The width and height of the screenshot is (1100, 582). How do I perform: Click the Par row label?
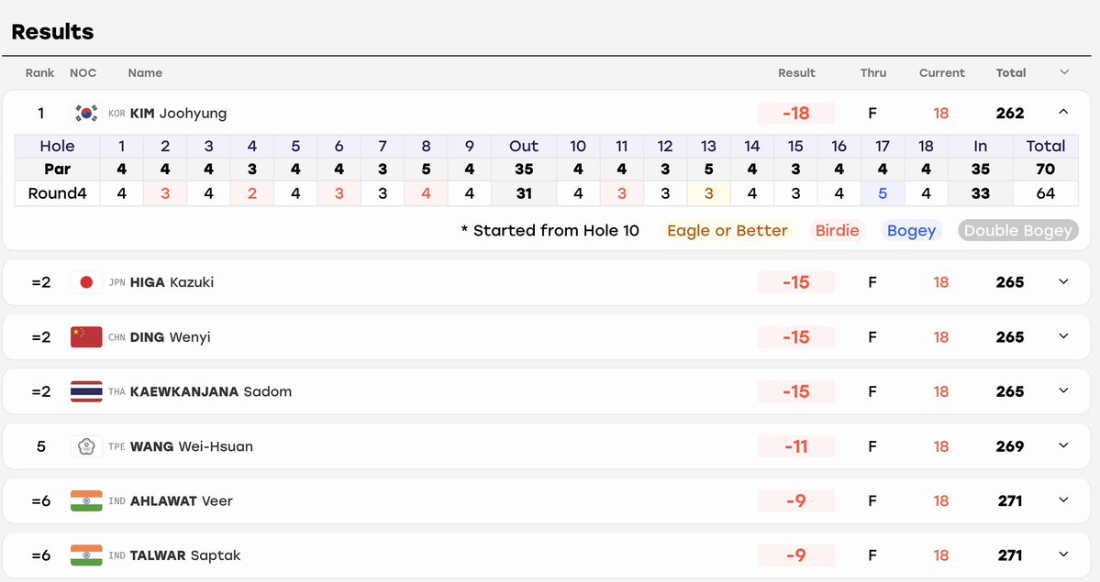(x=58, y=169)
